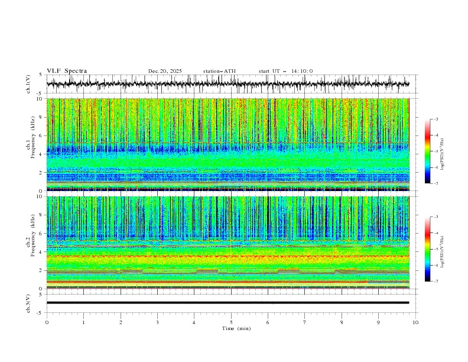This screenshot has height=362, width=468.
Task: Click the ch.1 PSD color scale bar
Action: 427,151
